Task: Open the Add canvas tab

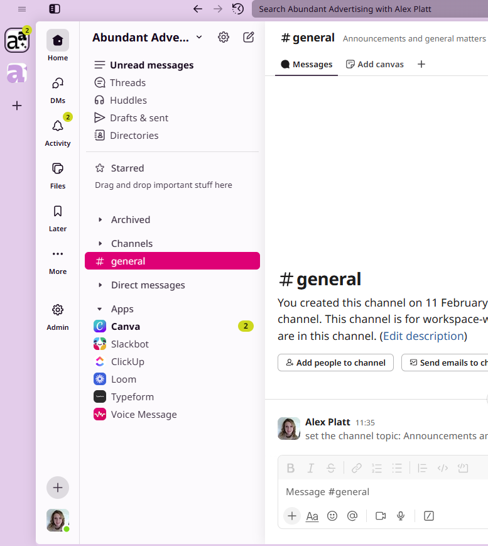Action: click(375, 65)
